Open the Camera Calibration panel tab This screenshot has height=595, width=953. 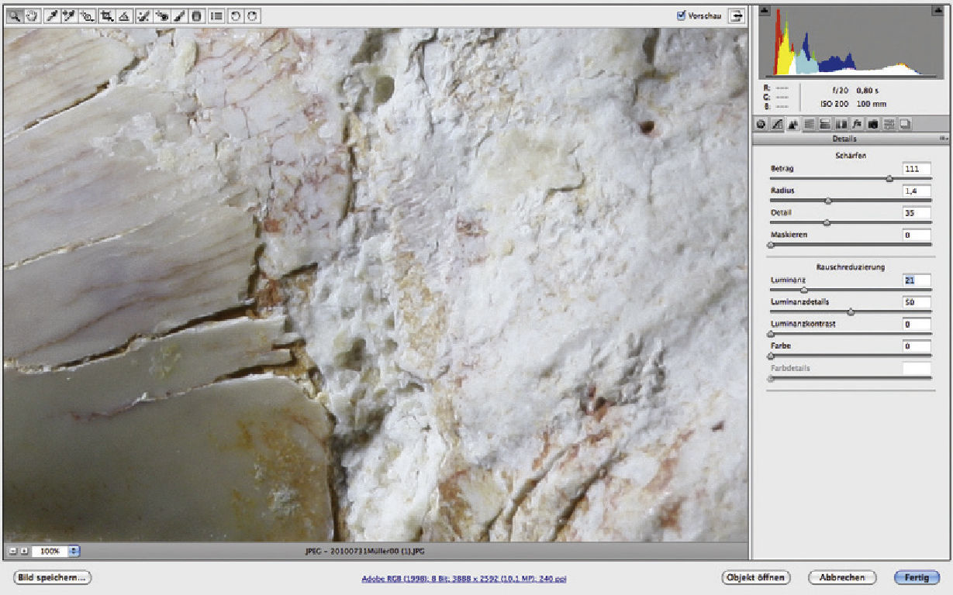pos(872,124)
